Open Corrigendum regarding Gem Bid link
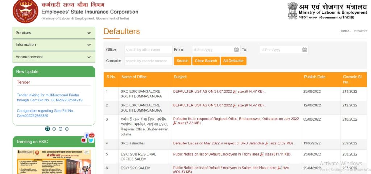Screen dimensions: 371x174 (x=45, y=113)
